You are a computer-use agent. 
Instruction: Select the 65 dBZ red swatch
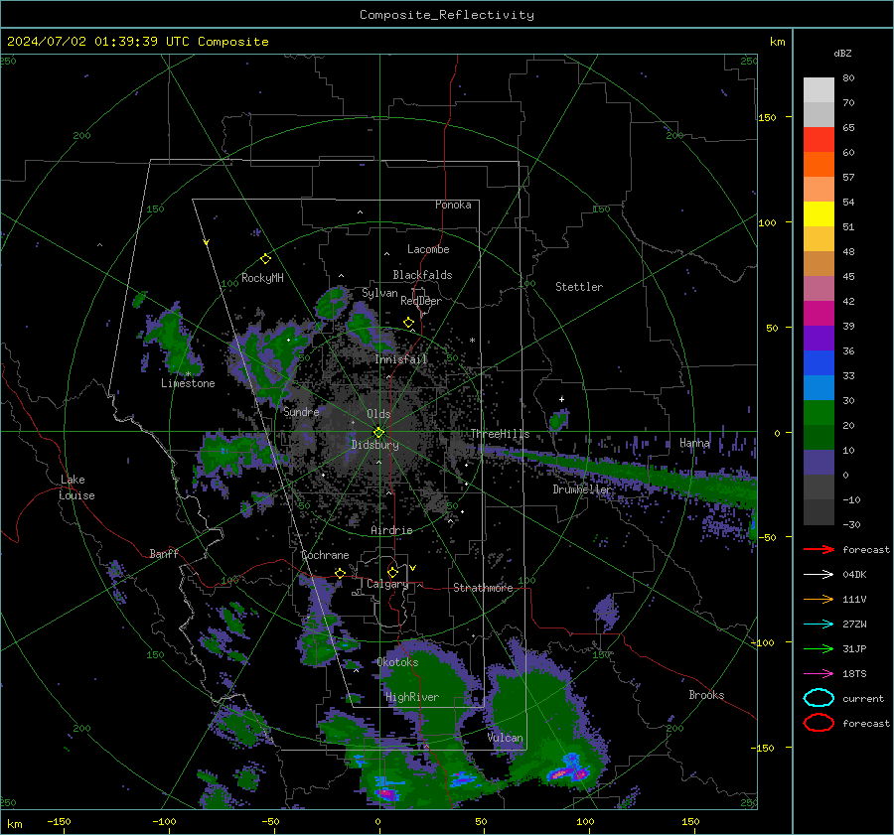tap(819, 139)
